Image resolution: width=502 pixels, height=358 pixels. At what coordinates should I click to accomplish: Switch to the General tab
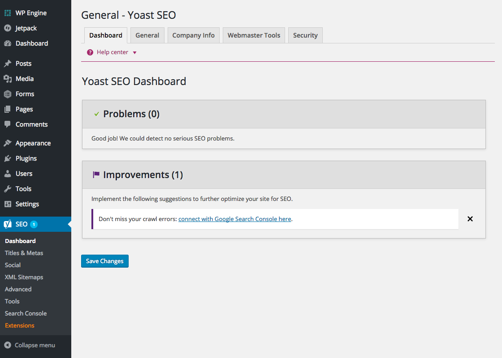tap(147, 35)
